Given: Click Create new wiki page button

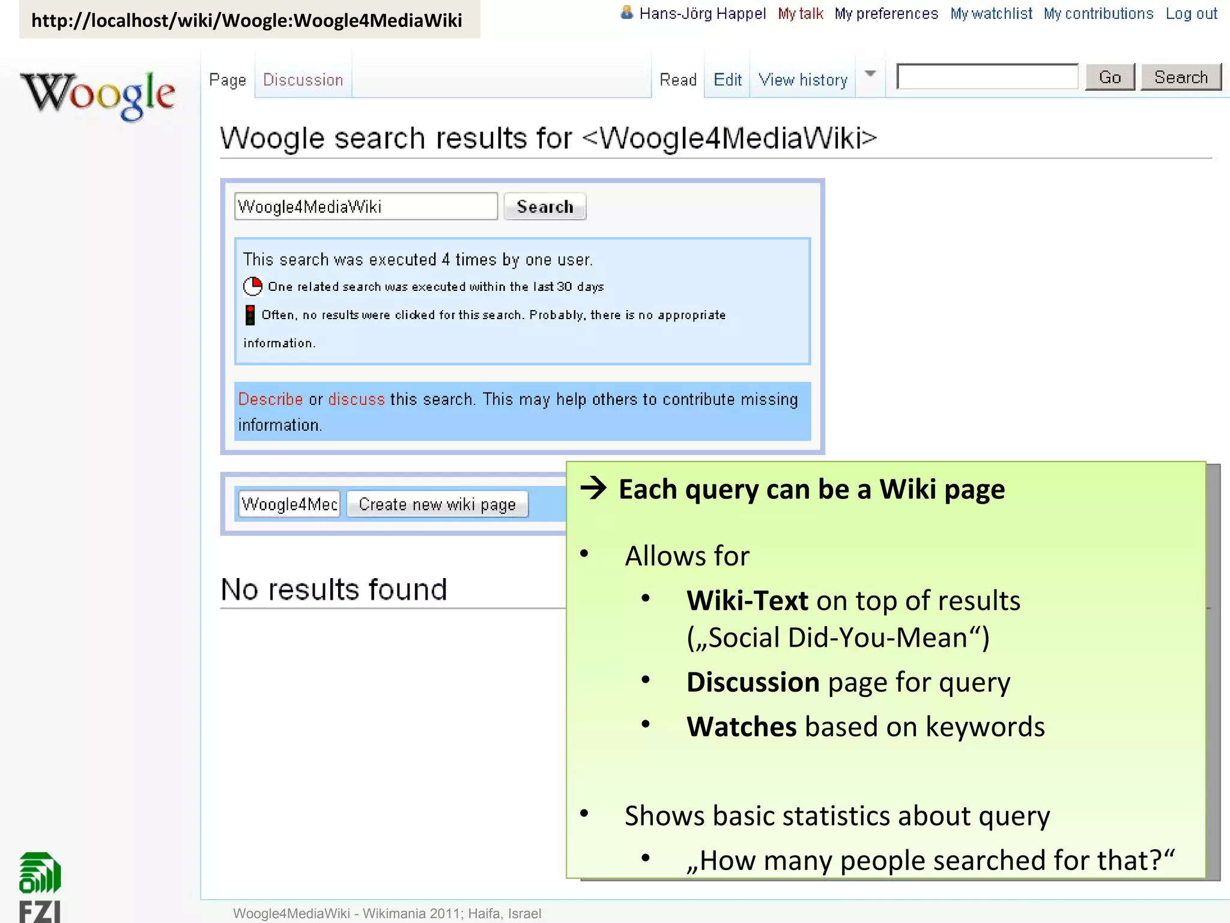Looking at the screenshot, I should point(437,504).
